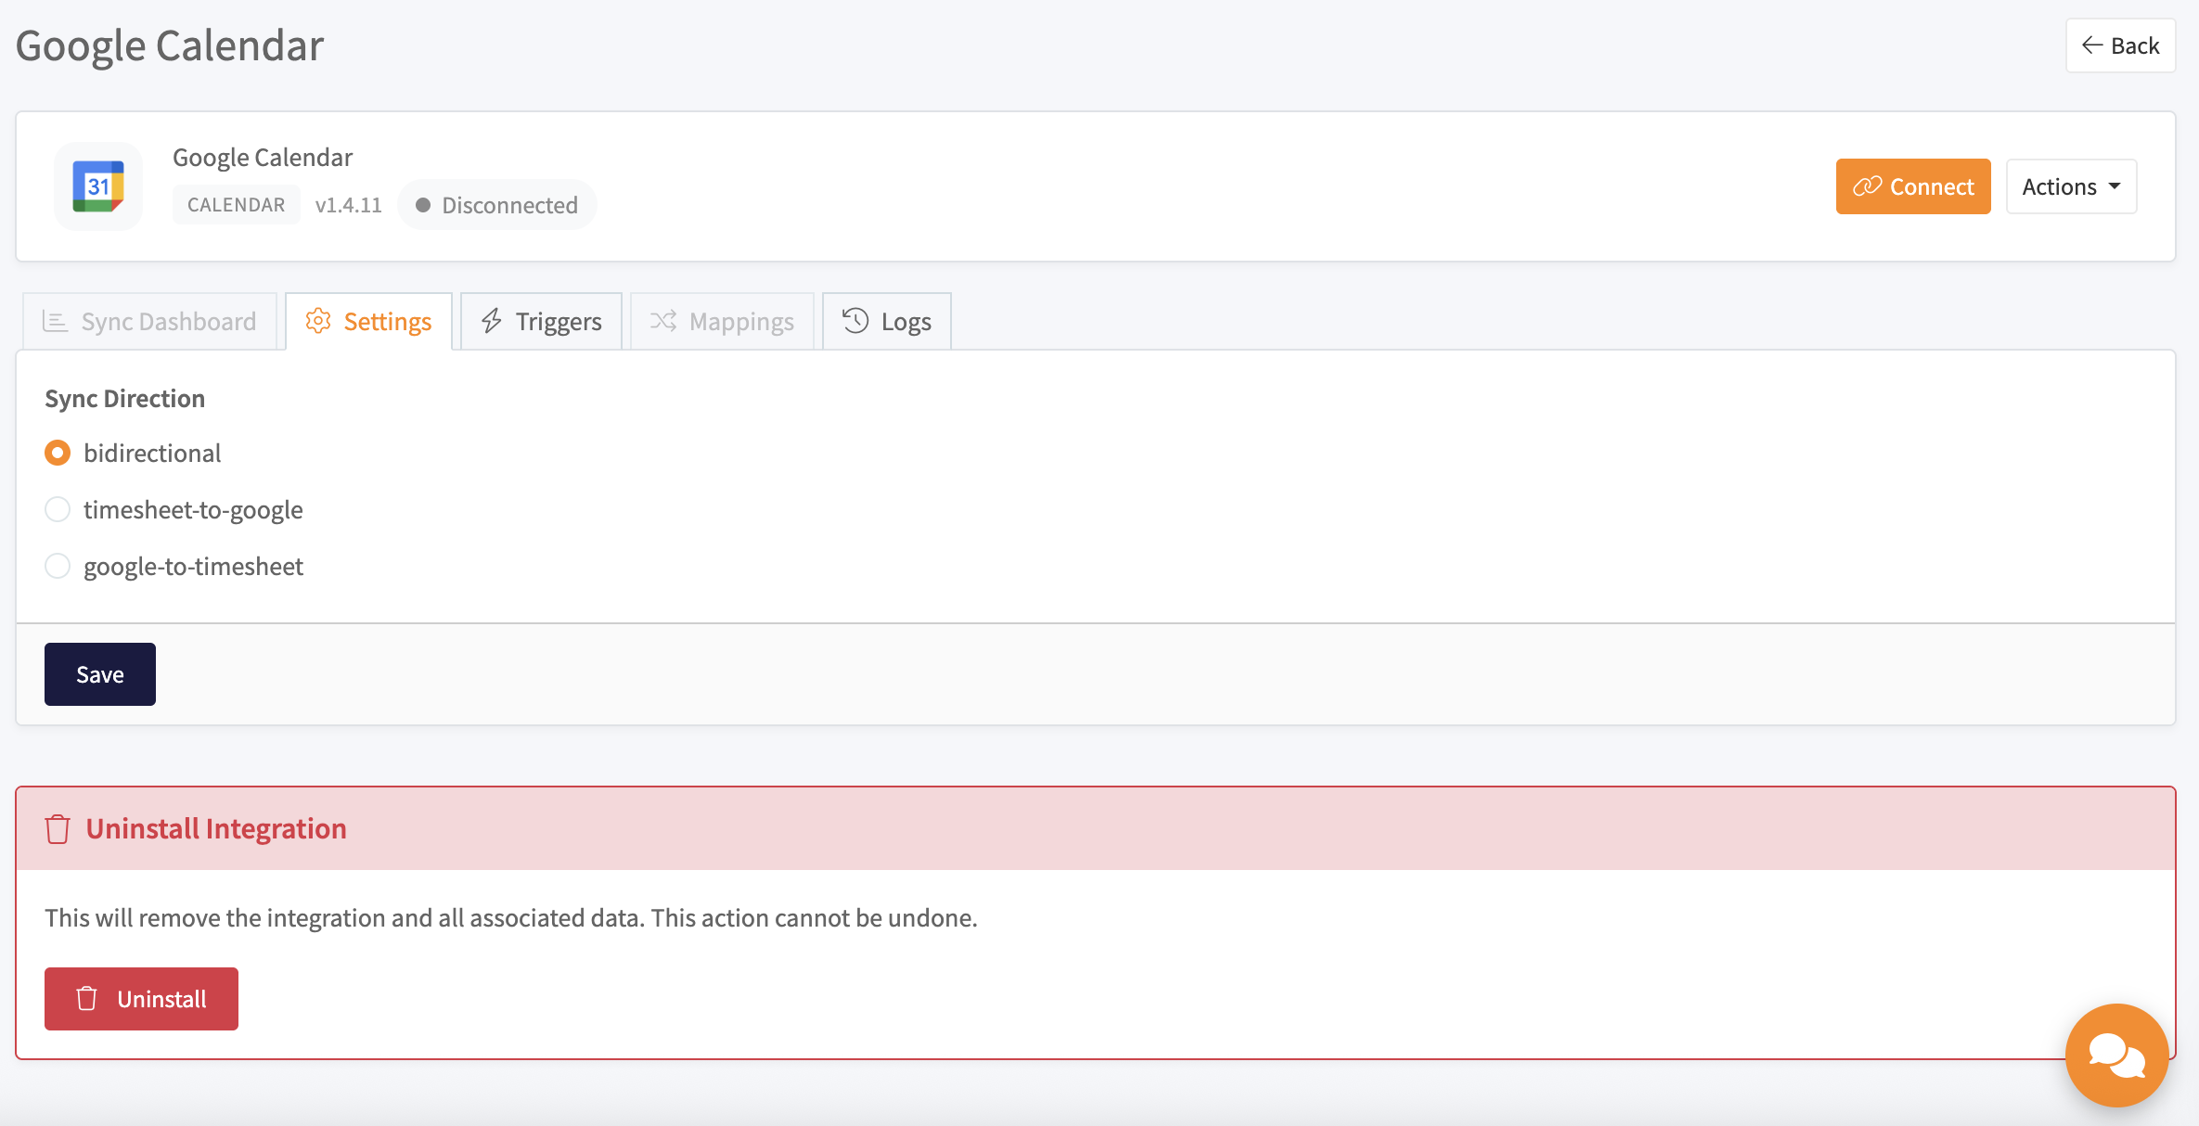This screenshot has height=1126, width=2199.
Task: Click the Disconnected status badge
Action: click(x=496, y=205)
